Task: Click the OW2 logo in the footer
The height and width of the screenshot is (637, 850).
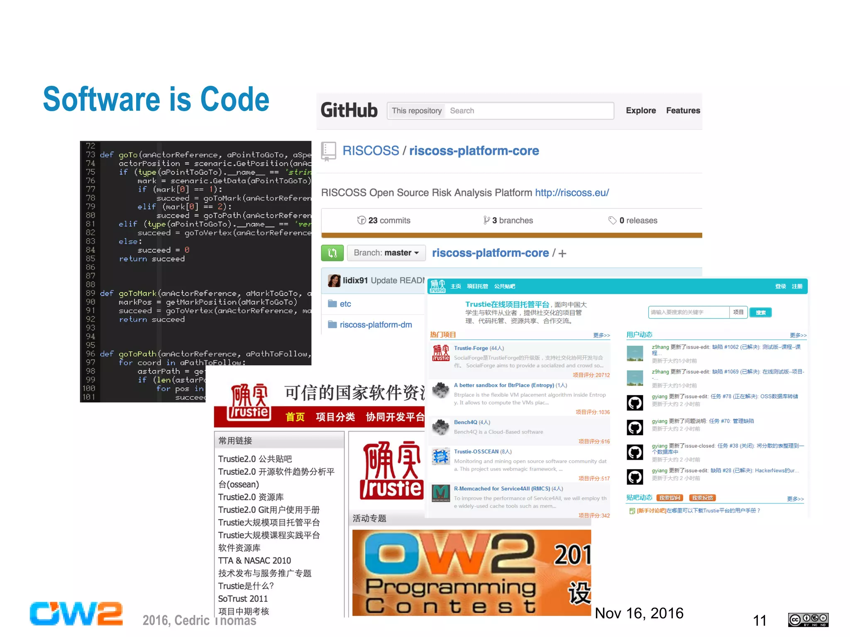Action: [x=76, y=613]
